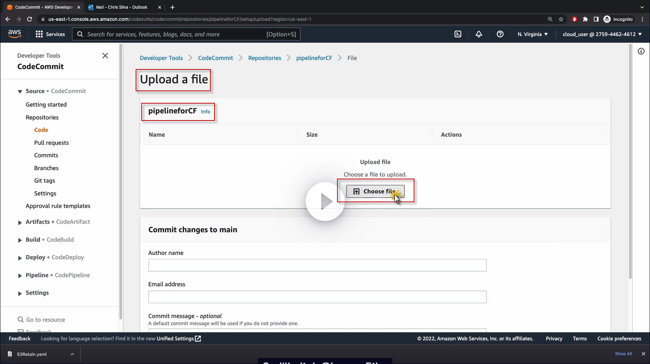Open the info panel icon at right edge

coord(641,51)
